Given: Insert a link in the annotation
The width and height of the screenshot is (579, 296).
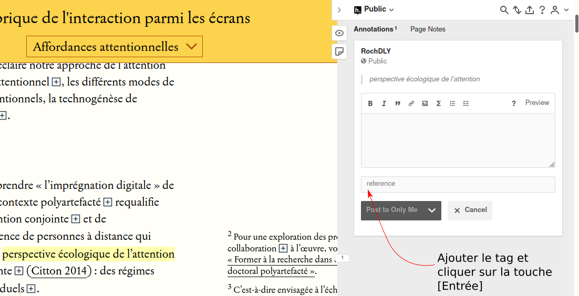Looking at the screenshot, I should point(411,103).
